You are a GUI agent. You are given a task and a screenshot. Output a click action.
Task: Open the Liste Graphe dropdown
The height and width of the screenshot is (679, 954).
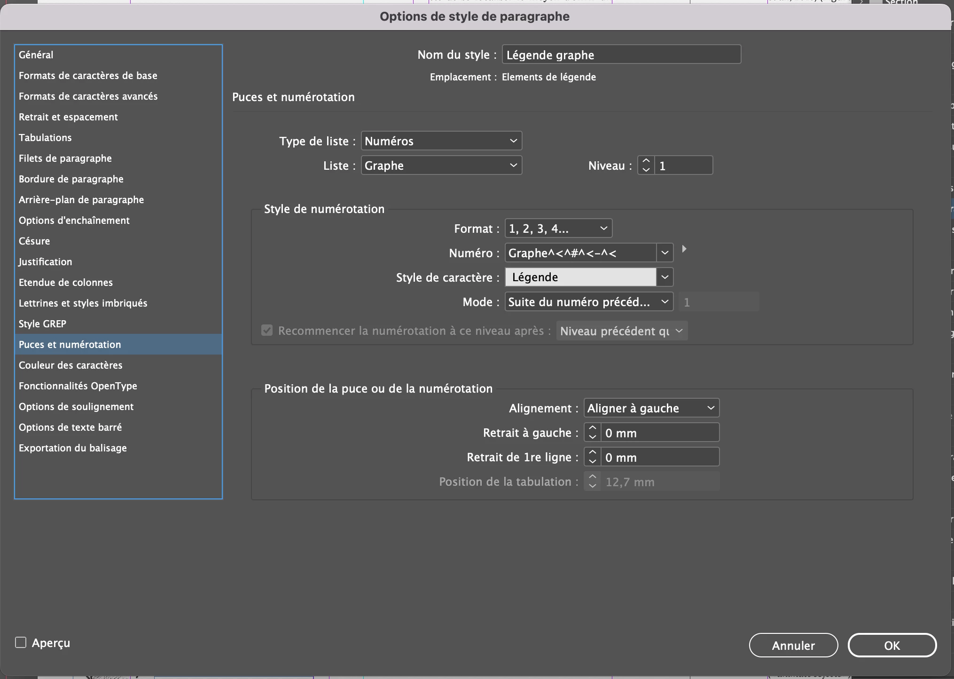[x=441, y=166]
